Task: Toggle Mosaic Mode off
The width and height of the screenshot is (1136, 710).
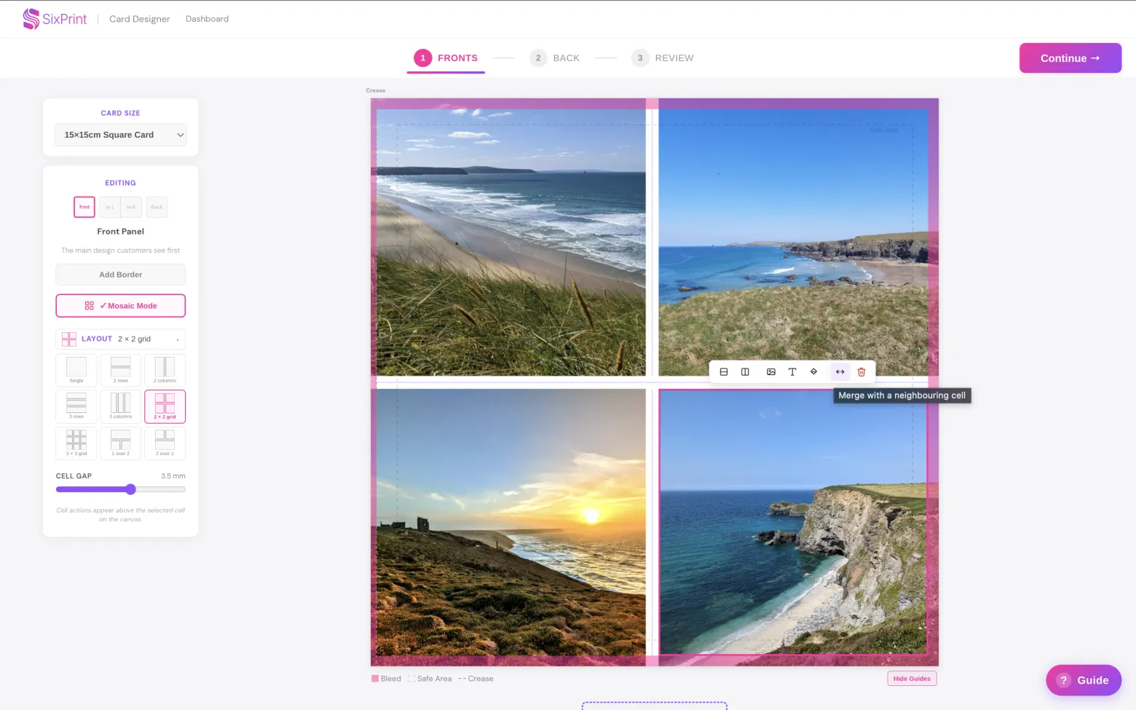Action: (121, 306)
